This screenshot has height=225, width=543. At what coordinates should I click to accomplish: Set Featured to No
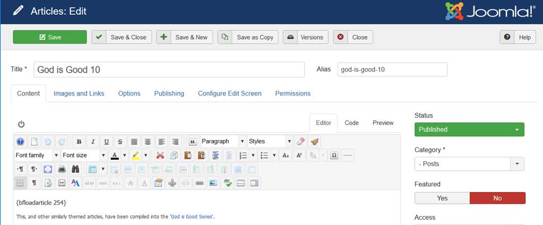coord(497,198)
